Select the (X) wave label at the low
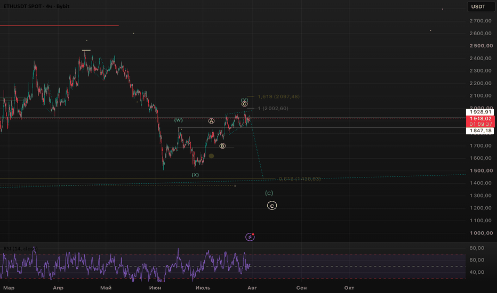This screenshot has height=293, width=497. click(195, 175)
